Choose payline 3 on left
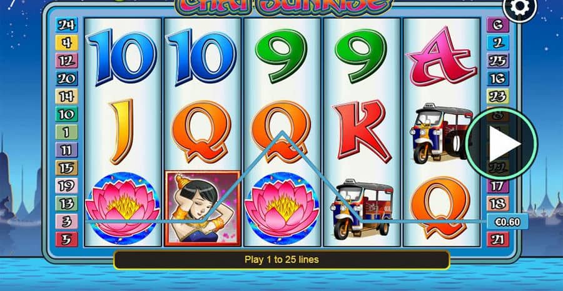 pos(66,222)
